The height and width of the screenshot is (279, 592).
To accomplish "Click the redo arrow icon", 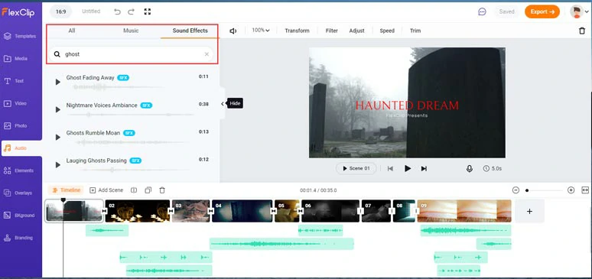I will (x=132, y=11).
